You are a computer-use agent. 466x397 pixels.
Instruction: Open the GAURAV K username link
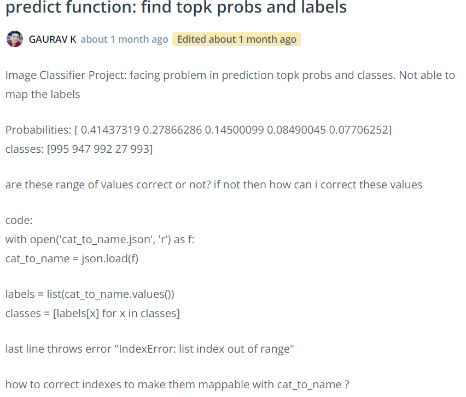(x=52, y=39)
